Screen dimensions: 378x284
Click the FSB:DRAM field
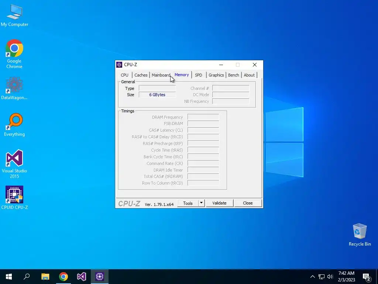203,124
